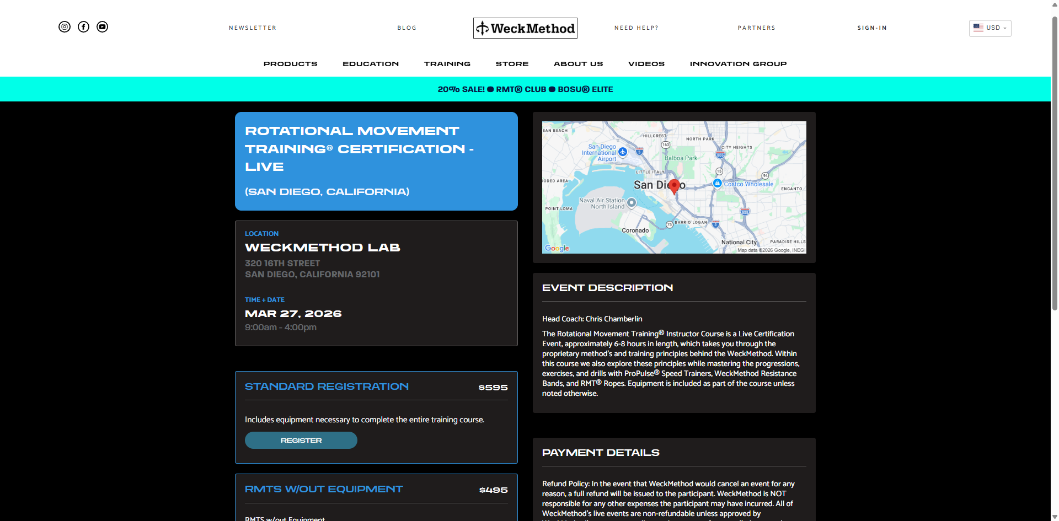Click the $495 price

click(493, 490)
